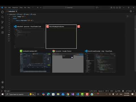Open the Selection menu
The width and height of the screenshot is (136, 102).
pos(15,8)
